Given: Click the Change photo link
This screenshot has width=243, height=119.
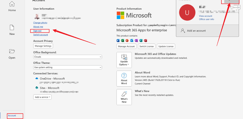Looking at the screenshot, I should pyautogui.click(x=40, y=23).
